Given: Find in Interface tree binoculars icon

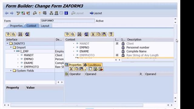Looking at the screenshot, I should pyautogui.click(x=20, y=34).
